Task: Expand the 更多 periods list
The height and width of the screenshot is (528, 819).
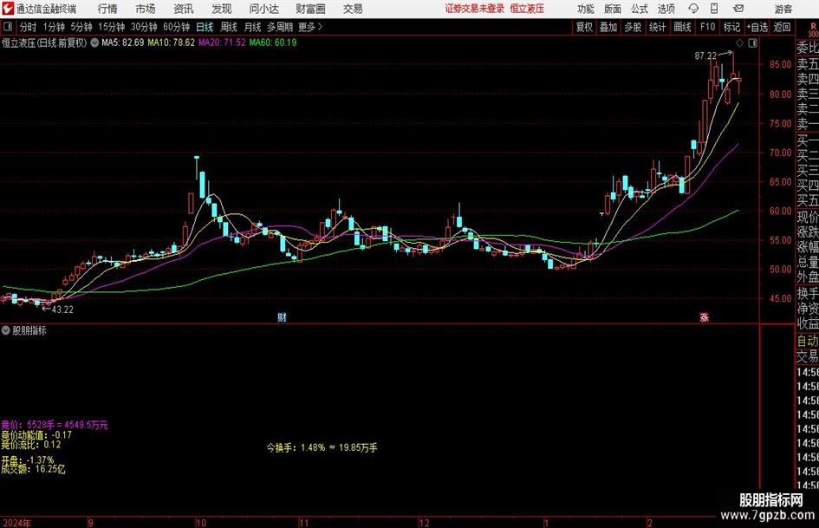Action: click(x=310, y=27)
